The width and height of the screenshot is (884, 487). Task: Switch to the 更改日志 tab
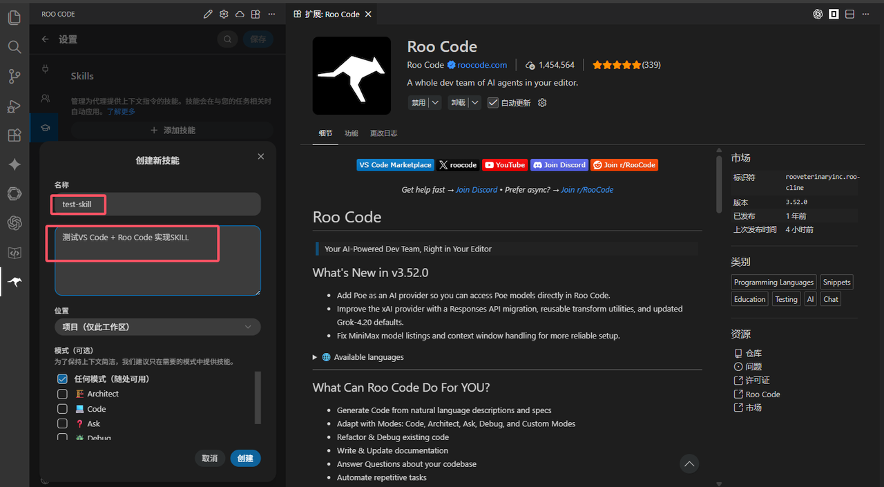pos(384,133)
